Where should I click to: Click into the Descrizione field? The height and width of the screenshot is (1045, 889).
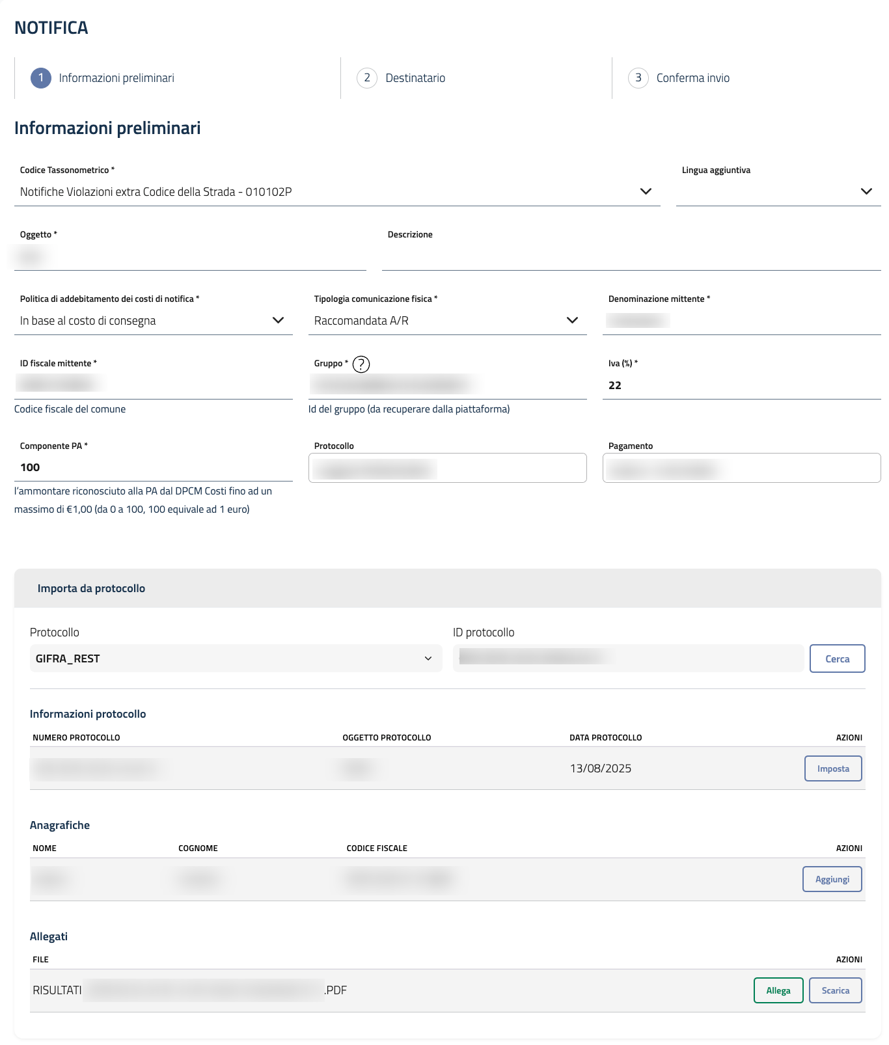pos(631,257)
